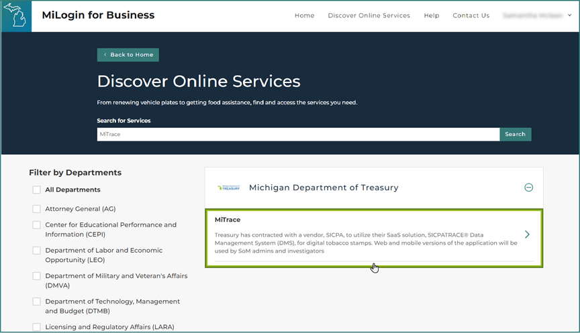Open the Help menu item

[x=431, y=15]
